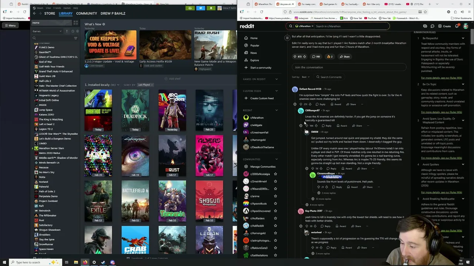Open the post's 990 comments button
Screen dimensions: 474x266
pos(316,57)
